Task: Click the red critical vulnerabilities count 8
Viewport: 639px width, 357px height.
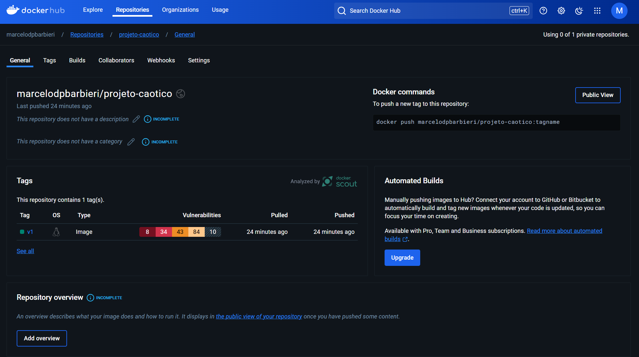Action: (x=147, y=232)
